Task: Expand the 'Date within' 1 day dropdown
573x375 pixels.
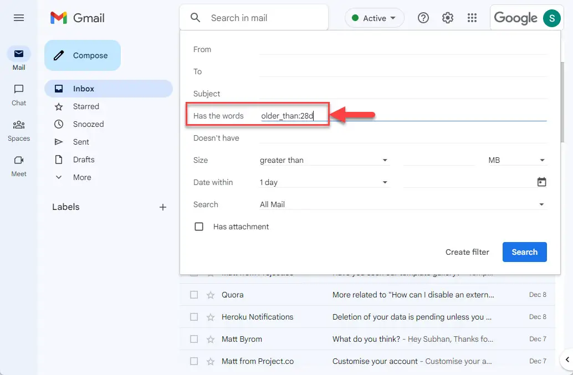Action: point(324,182)
